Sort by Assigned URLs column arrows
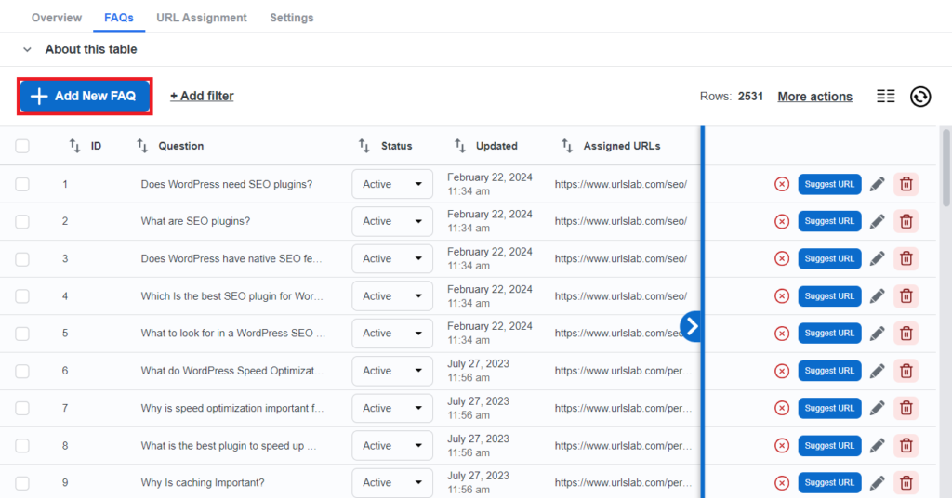This screenshot has height=498, width=952. tap(567, 146)
